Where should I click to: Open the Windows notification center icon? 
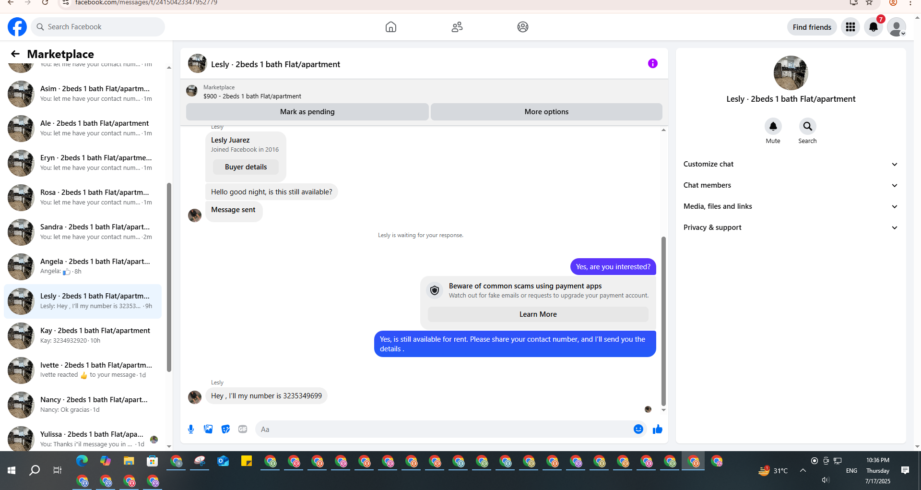tap(905, 470)
